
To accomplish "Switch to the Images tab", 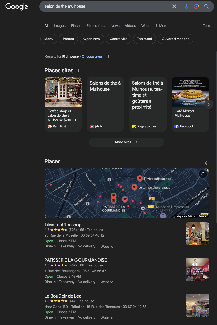I will click(x=59, y=26).
